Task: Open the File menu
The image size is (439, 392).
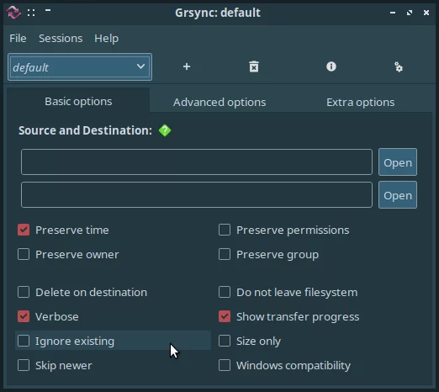Action: (x=18, y=39)
